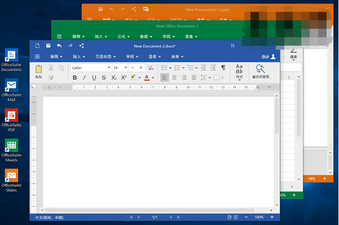Share New Document 2.docx via share icon

click(x=82, y=46)
